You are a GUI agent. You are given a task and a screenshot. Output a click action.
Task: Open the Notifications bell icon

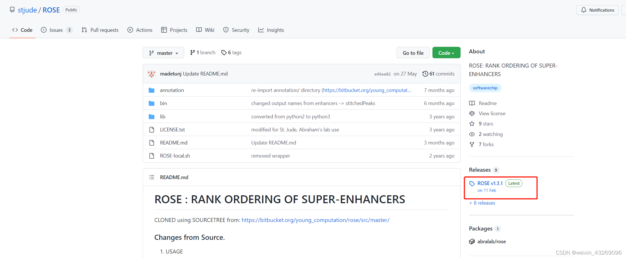583,10
